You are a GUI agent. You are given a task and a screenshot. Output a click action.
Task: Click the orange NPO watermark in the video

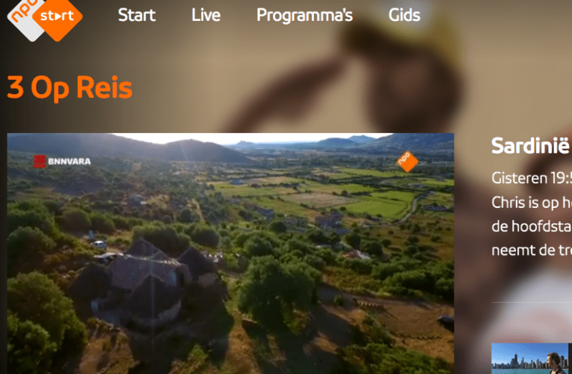408,162
